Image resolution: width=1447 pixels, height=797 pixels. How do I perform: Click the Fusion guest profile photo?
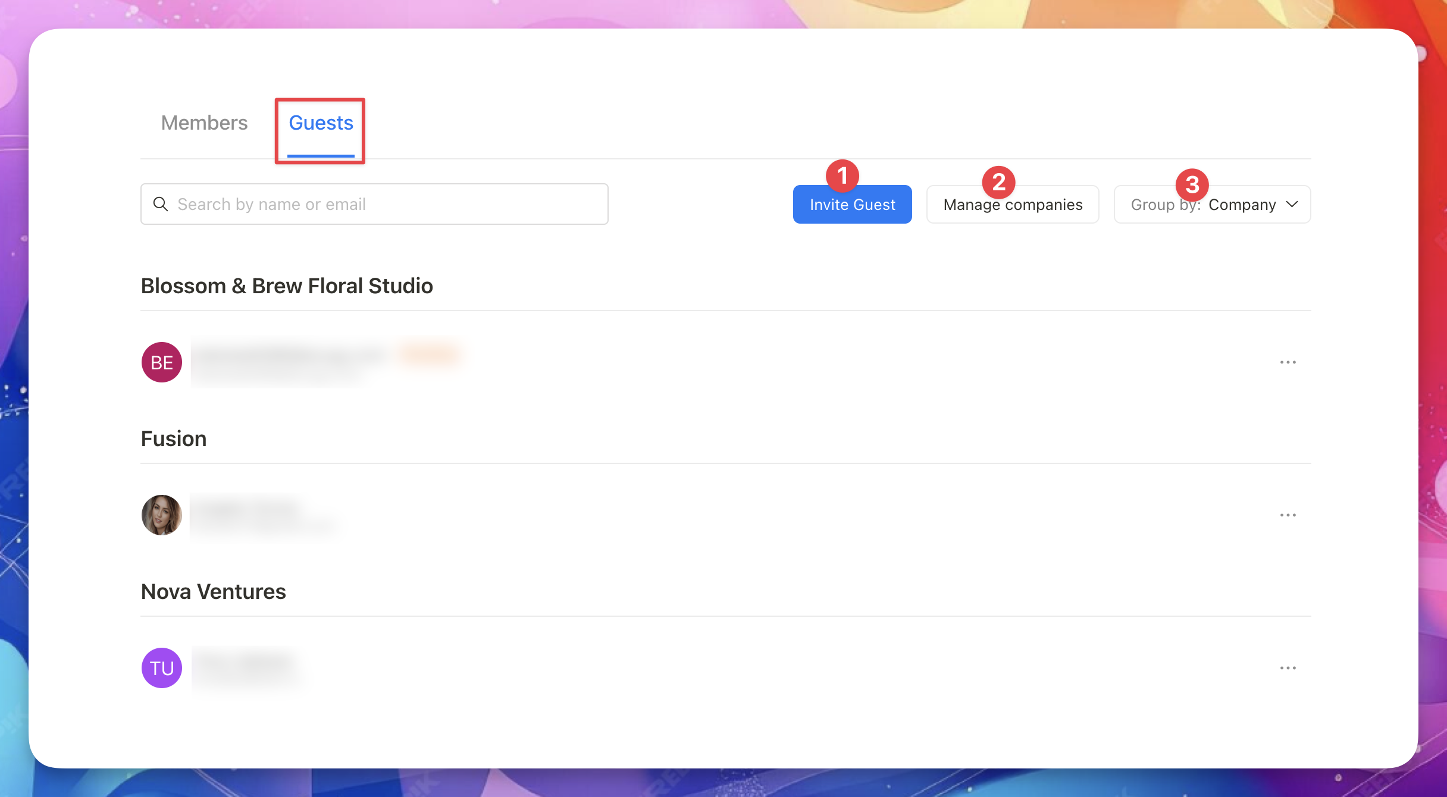point(162,515)
